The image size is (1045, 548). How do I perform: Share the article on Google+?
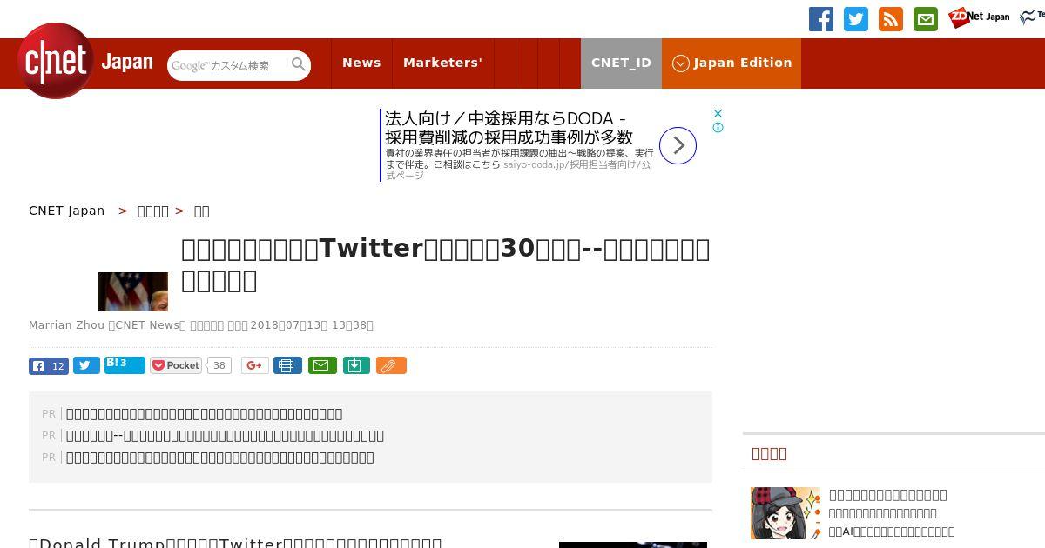pyautogui.click(x=255, y=365)
